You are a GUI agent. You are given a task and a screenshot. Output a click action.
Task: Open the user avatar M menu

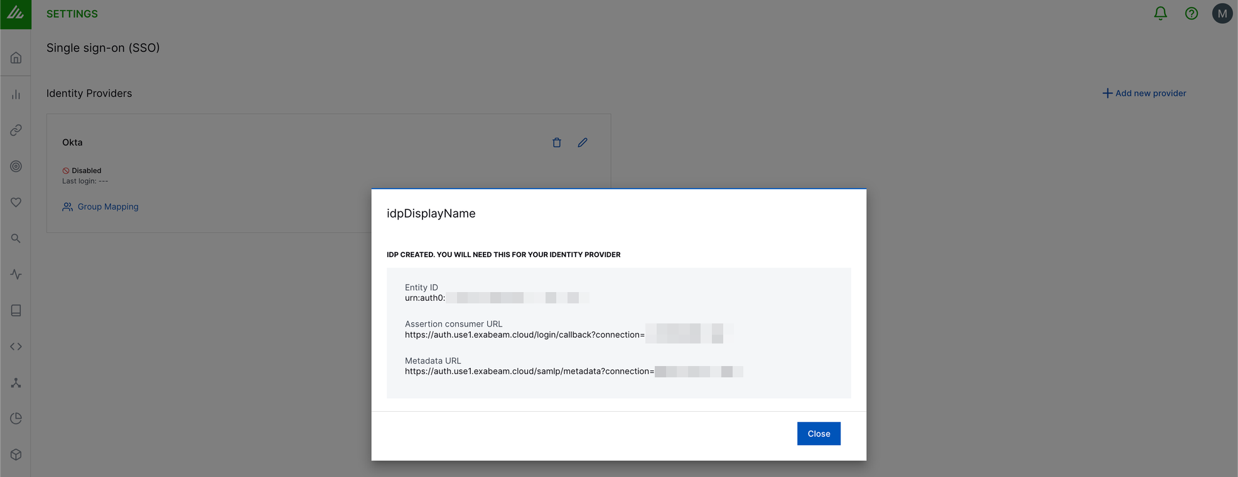point(1222,13)
